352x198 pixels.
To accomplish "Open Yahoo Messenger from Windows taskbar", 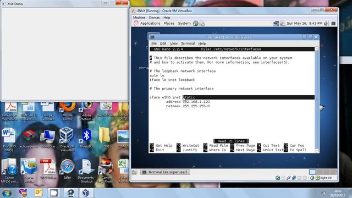I will click(x=23, y=193).
